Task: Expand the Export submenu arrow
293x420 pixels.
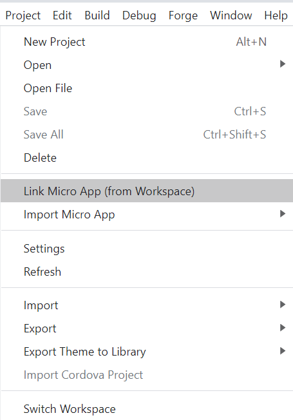Action: point(283,328)
